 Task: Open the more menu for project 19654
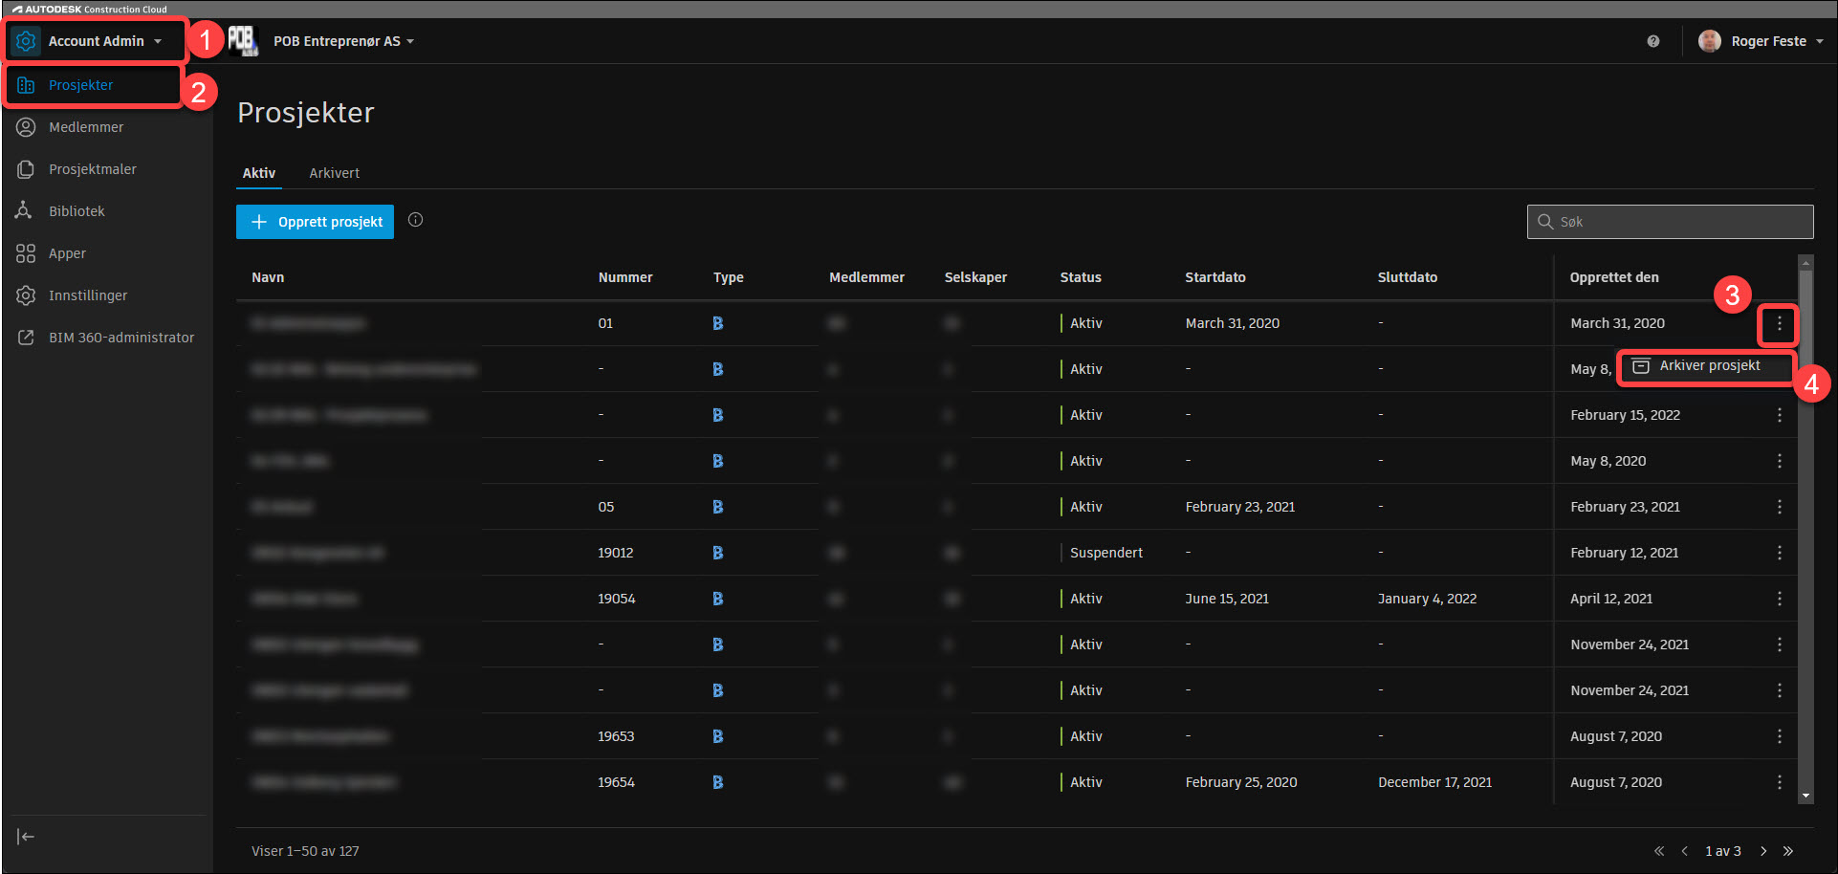pyautogui.click(x=1779, y=782)
